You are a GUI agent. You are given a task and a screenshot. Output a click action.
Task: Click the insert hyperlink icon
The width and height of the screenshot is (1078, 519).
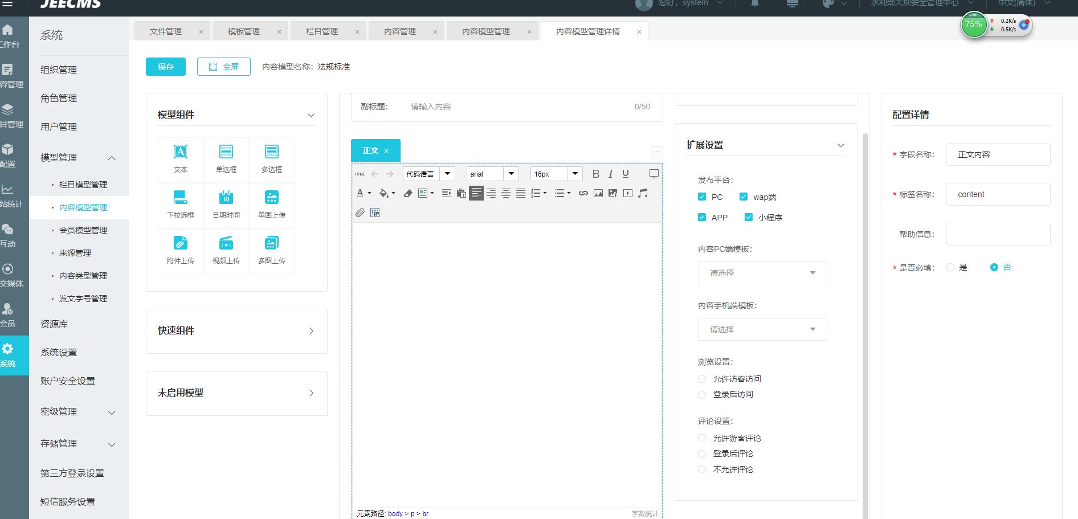(x=583, y=193)
